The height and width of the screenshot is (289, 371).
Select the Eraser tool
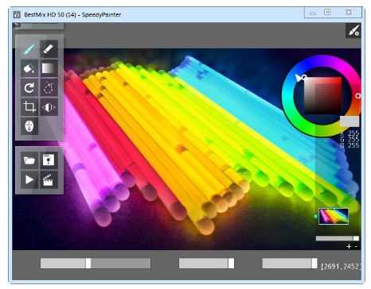click(x=49, y=49)
